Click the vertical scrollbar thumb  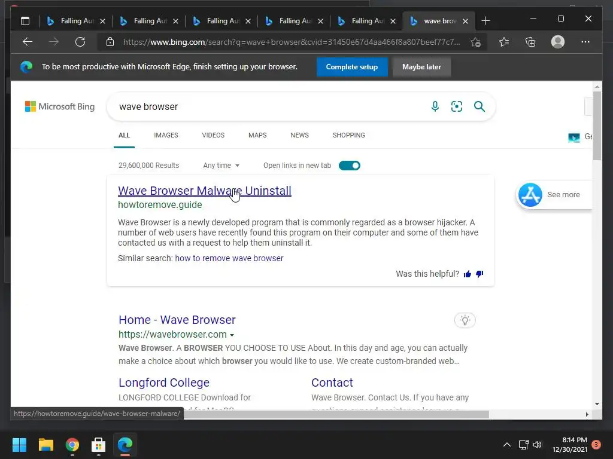pyautogui.click(x=597, y=126)
